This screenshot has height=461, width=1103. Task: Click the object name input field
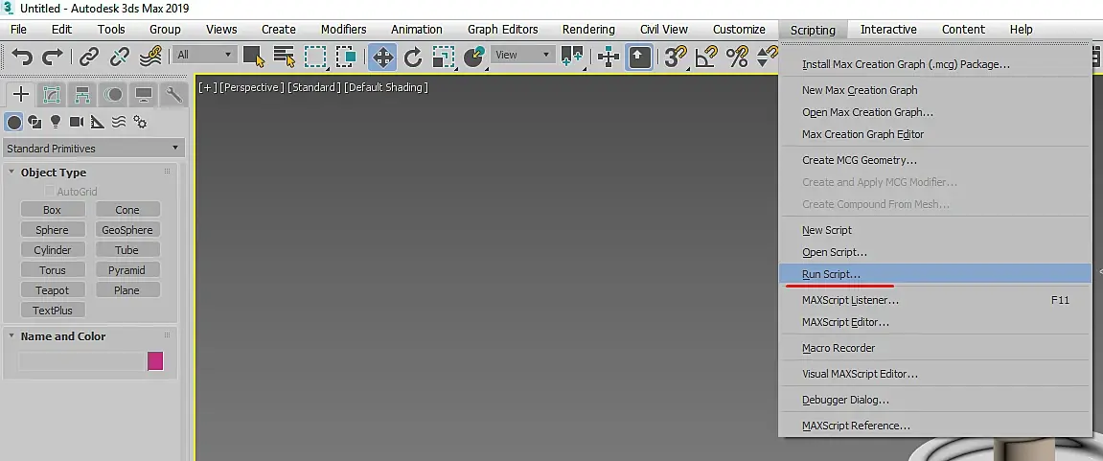pyautogui.click(x=81, y=361)
